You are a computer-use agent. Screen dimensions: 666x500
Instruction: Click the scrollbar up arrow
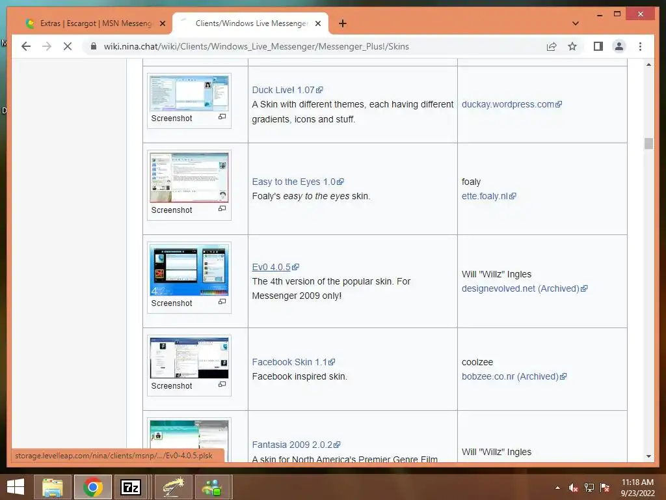click(648, 64)
